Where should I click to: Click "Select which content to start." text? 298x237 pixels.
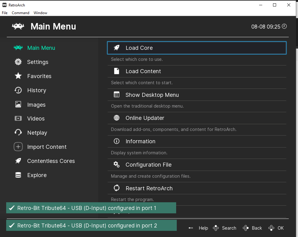point(142,83)
